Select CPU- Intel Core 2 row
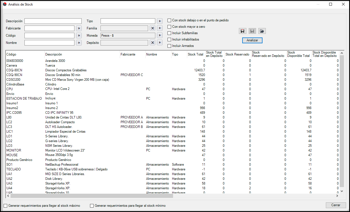The image size is (350, 212). 172,89
